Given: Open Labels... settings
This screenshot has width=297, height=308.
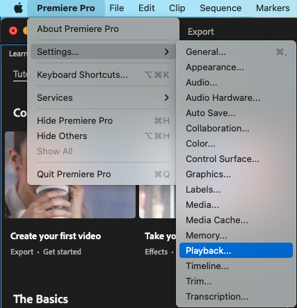Looking at the screenshot, I should 236,190.
